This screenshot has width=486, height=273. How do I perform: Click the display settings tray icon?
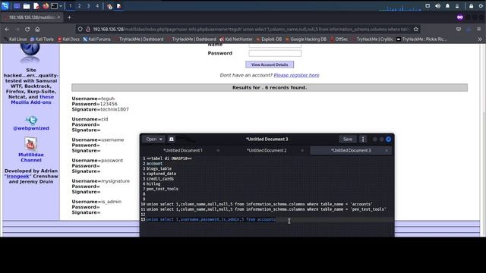coord(428,6)
